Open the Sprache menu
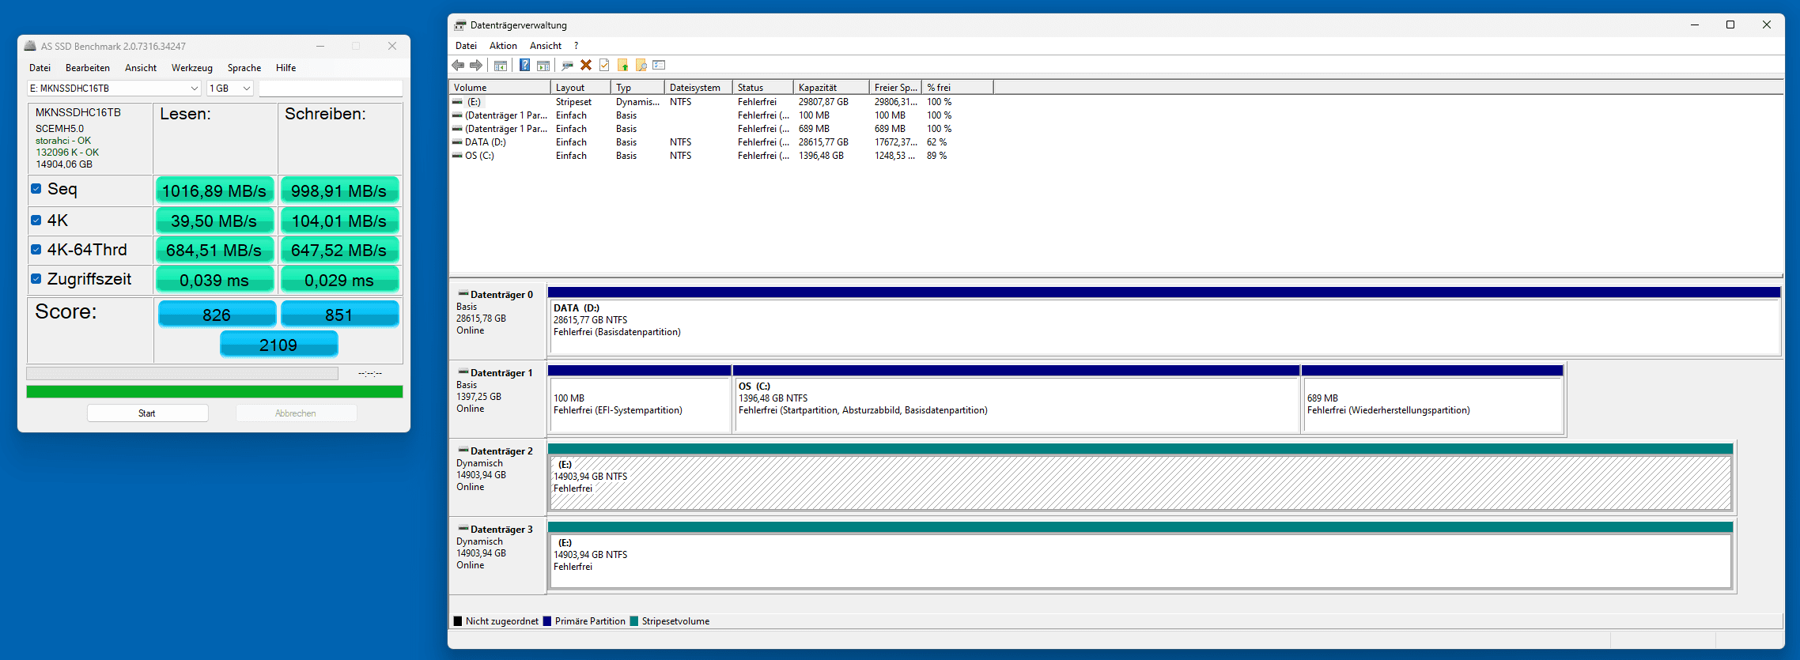This screenshot has height=660, width=1800. click(244, 68)
